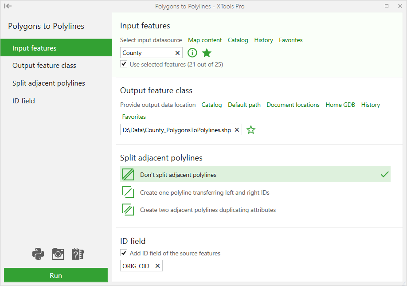Uncheck Add ID field of source features

coord(124,253)
